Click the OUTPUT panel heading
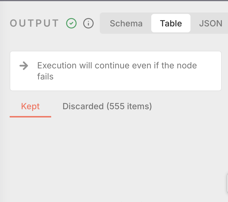 pos(34,23)
